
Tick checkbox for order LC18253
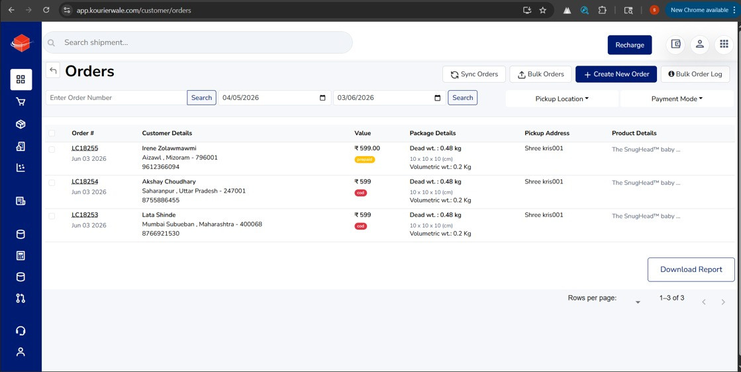pyautogui.click(x=52, y=216)
